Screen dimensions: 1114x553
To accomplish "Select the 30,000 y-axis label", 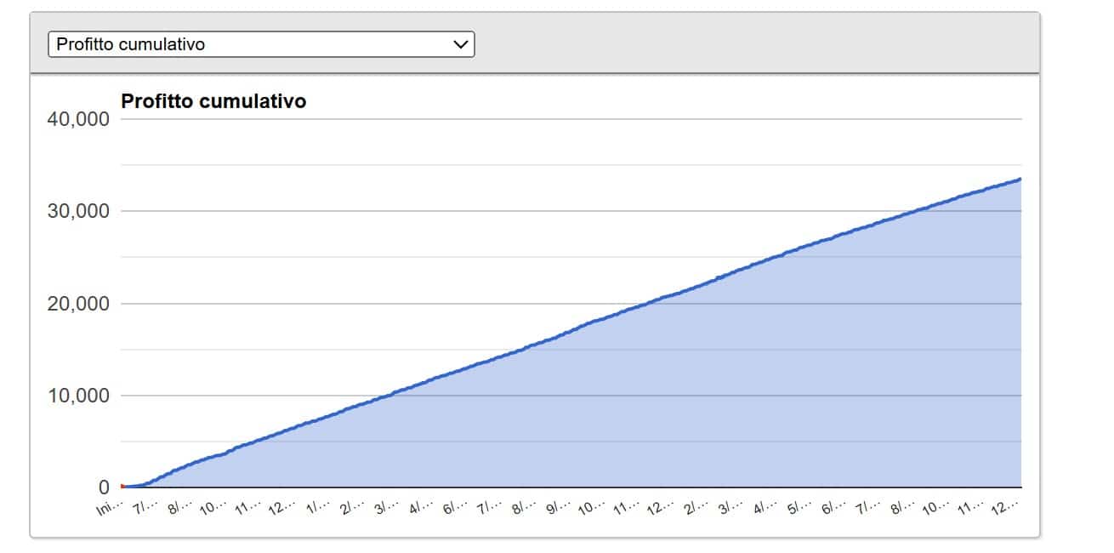I will 77,211.
